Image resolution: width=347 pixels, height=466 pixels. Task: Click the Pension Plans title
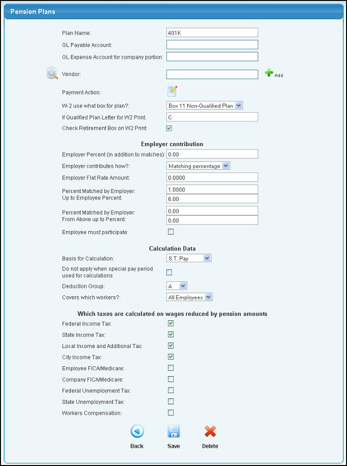33,11
